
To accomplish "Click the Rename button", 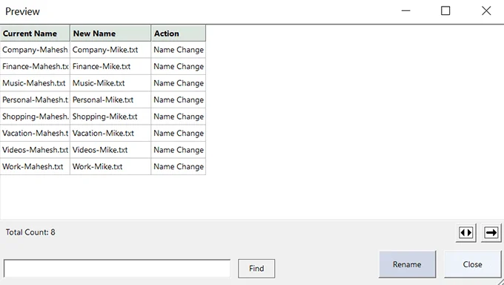I will click(x=407, y=264).
